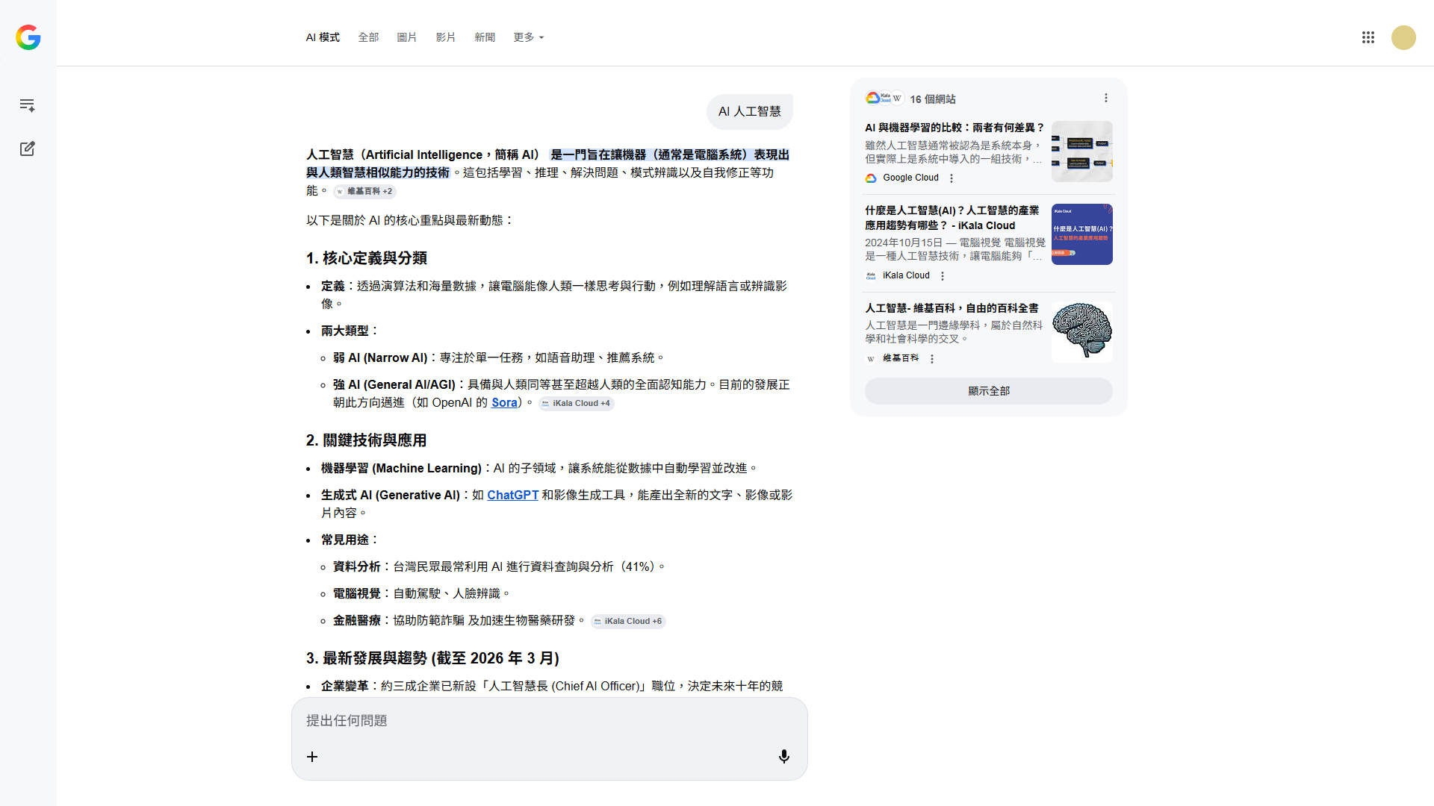Open the three-dot menu next to iKala Cloud source
Image resolution: width=1434 pixels, height=806 pixels.
click(x=942, y=276)
